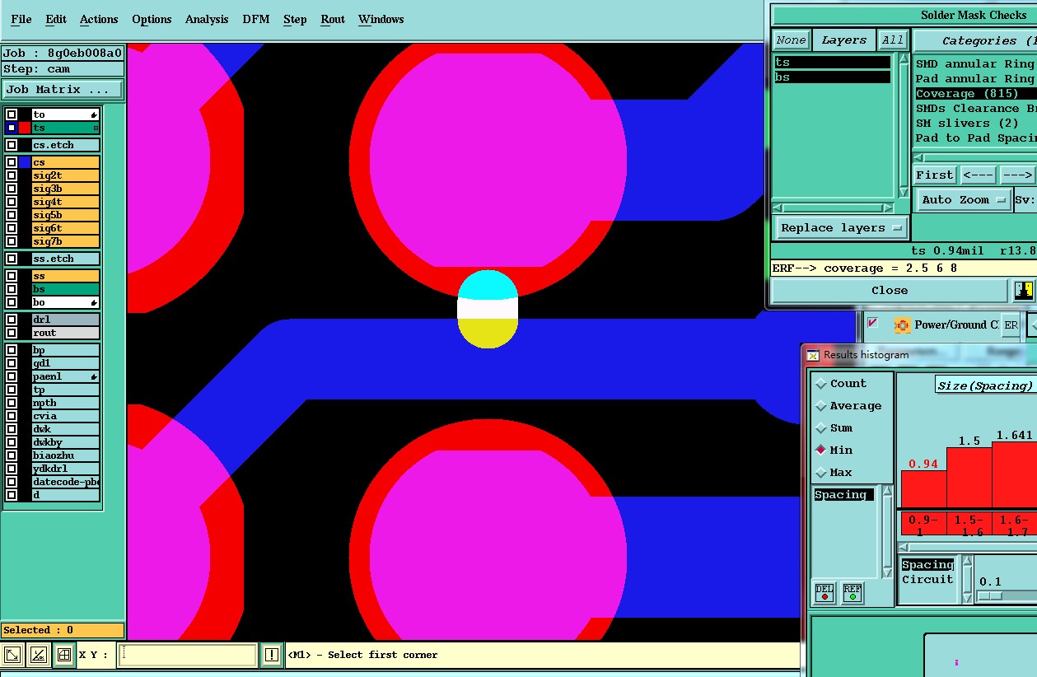Open the Windows menu

tap(381, 19)
